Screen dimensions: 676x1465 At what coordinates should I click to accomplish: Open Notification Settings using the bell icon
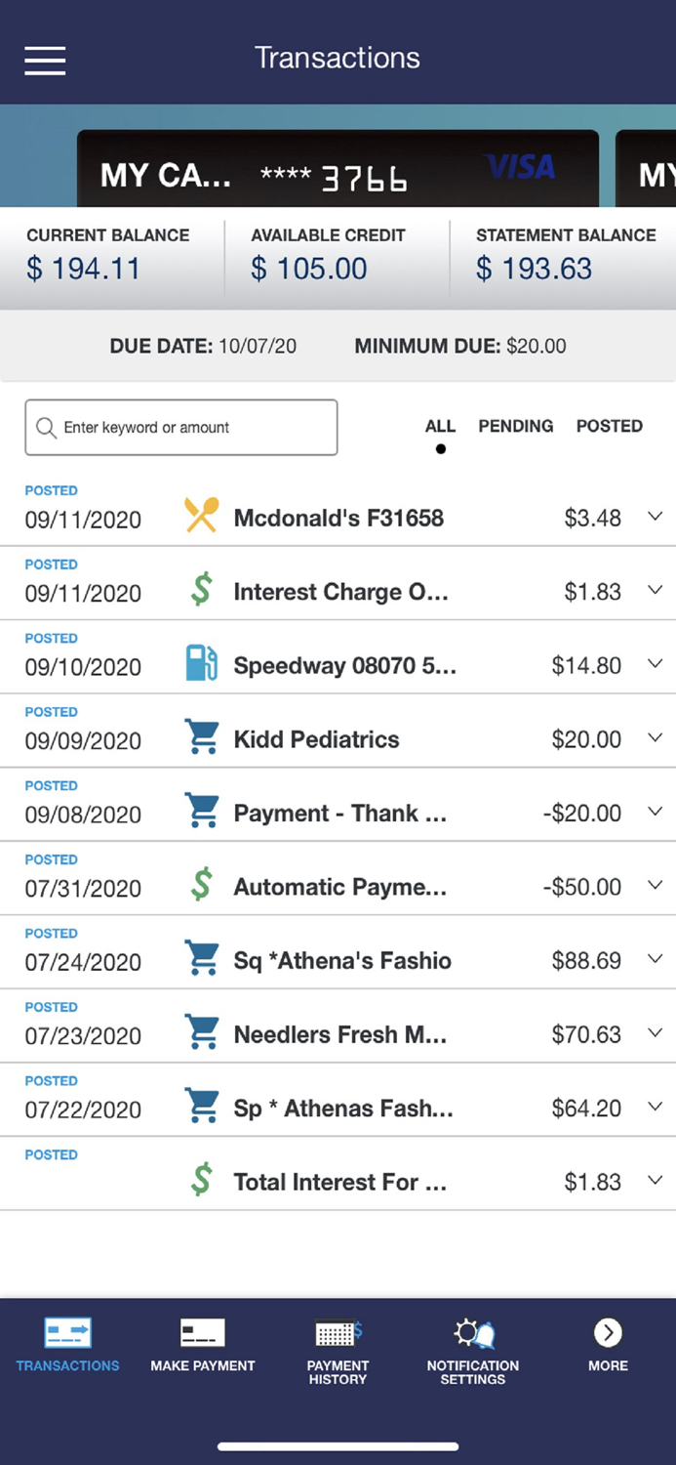(473, 1333)
